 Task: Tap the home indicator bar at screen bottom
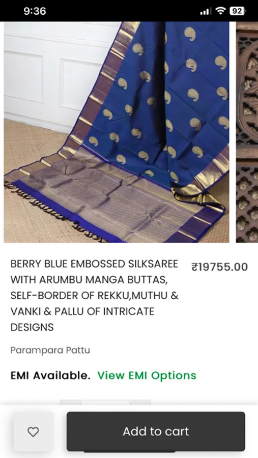pyautogui.click(x=129, y=452)
